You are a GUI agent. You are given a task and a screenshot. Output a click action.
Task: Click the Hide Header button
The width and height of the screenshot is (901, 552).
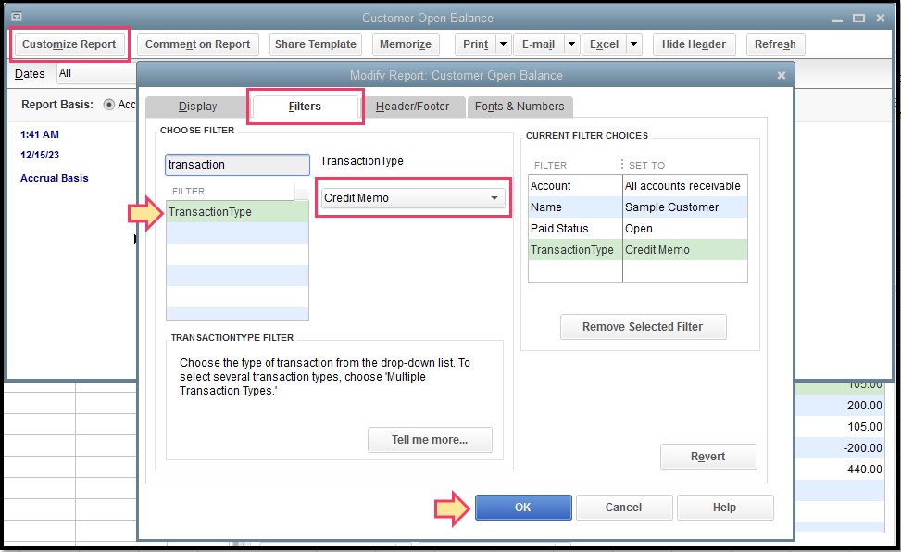pos(694,44)
